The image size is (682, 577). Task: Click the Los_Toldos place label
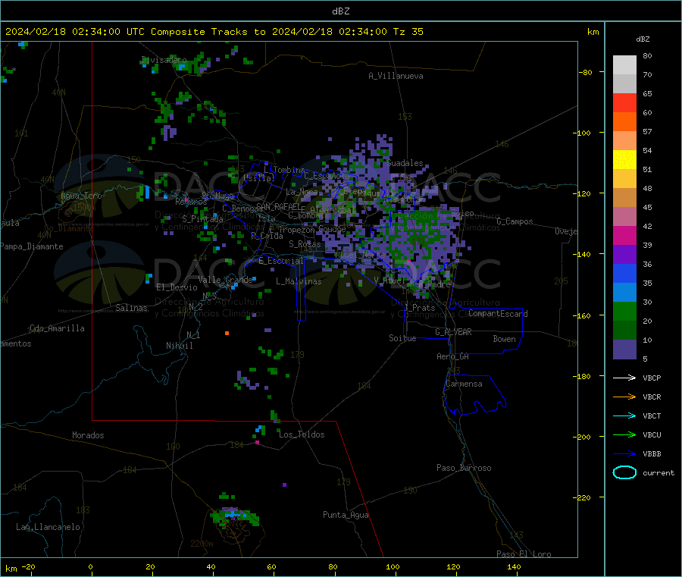coord(302,434)
